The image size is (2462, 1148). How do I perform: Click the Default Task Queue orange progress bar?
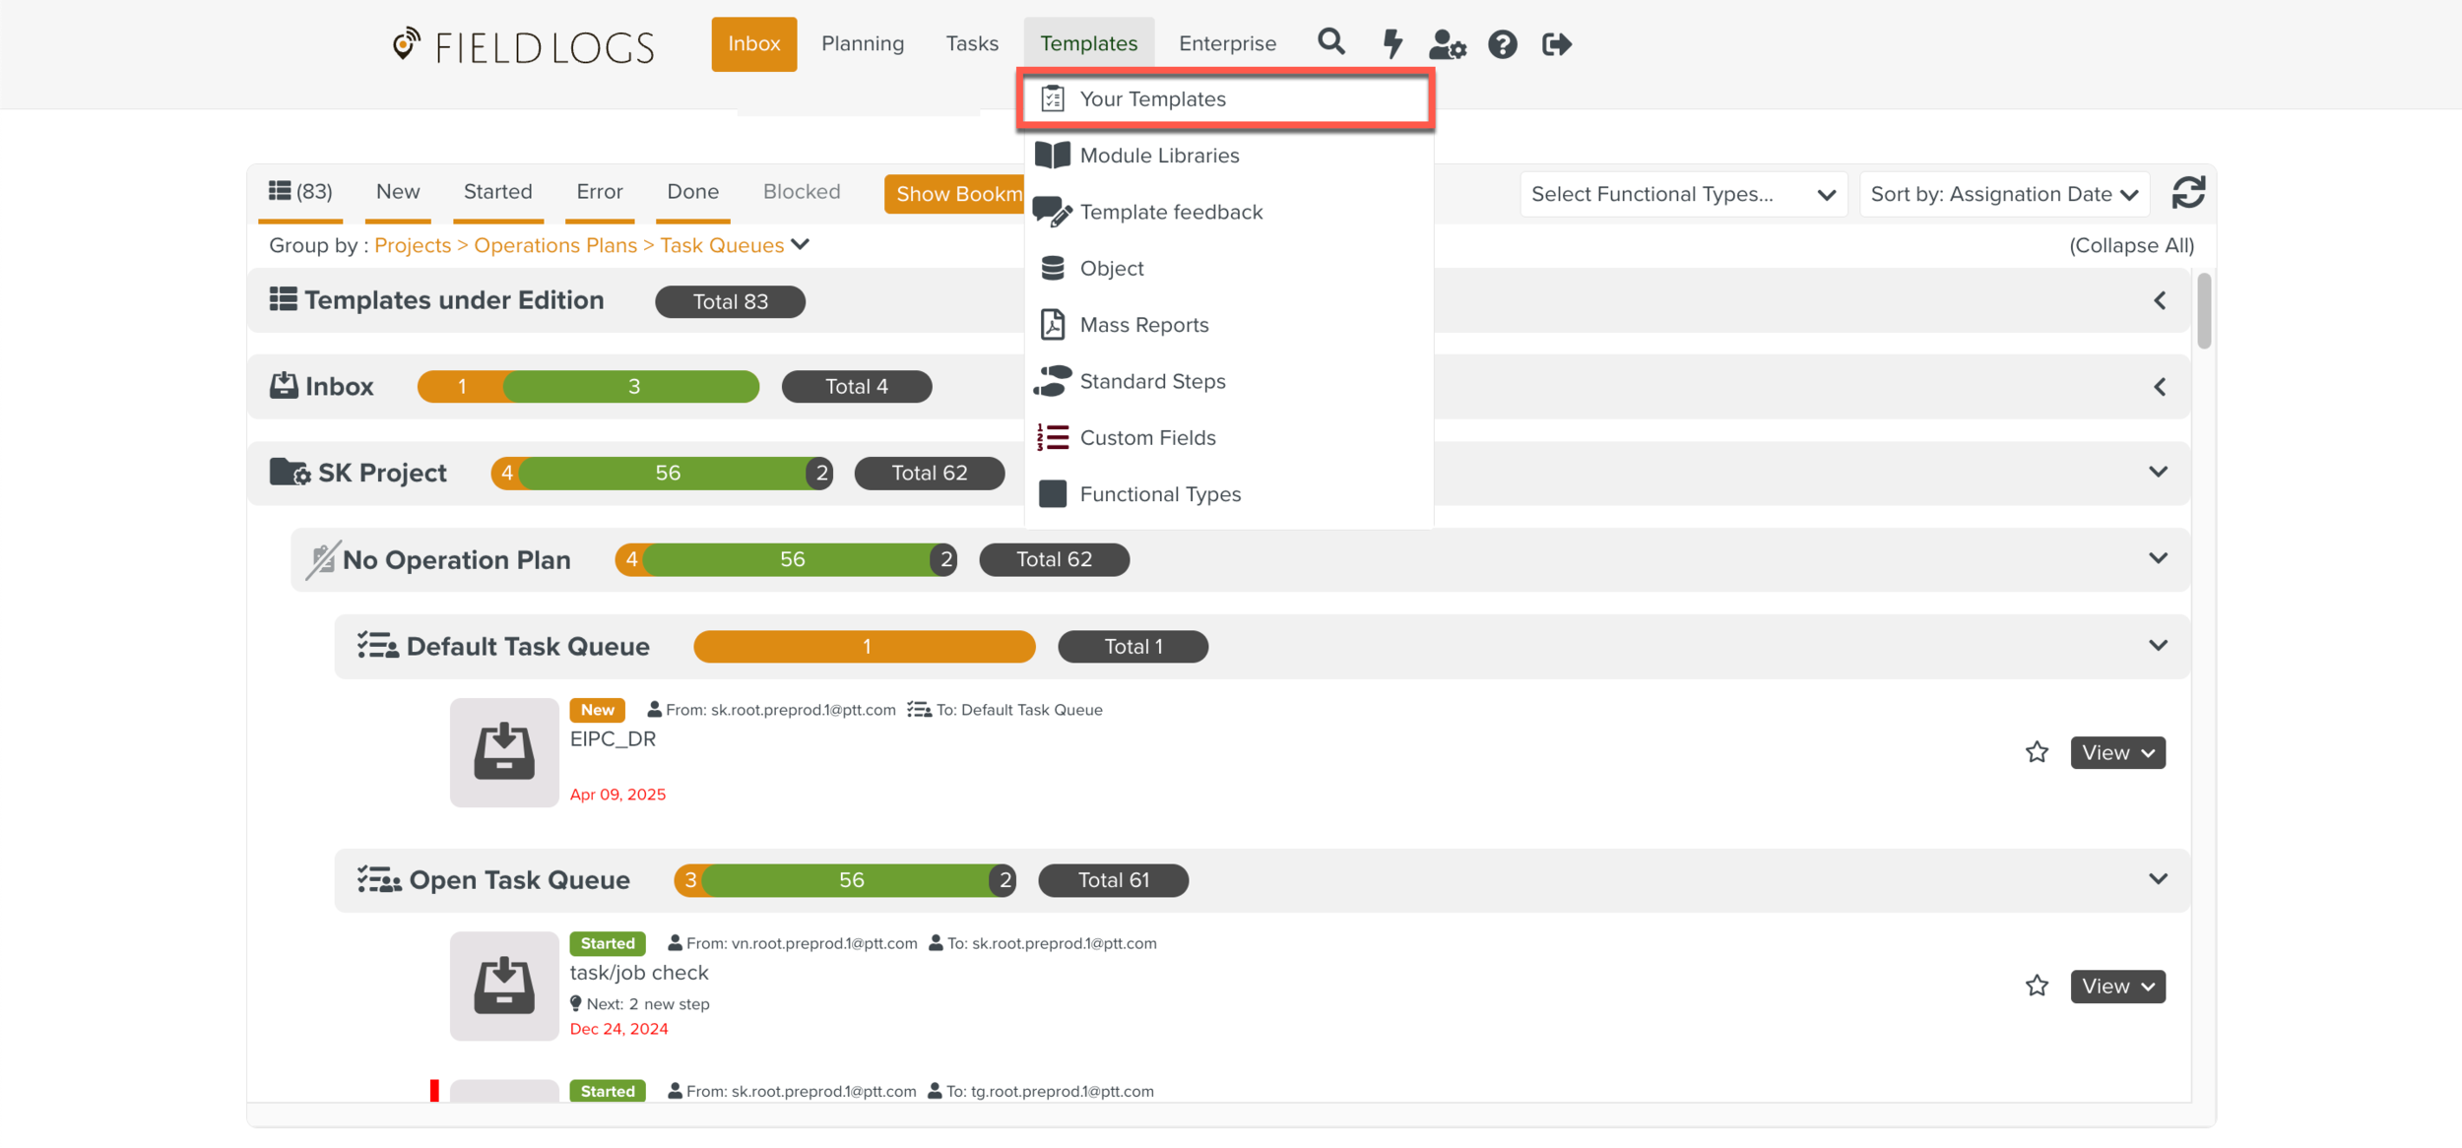click(864, 647)
